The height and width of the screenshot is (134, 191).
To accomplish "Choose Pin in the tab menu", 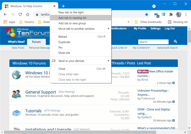I will (81, 47).
